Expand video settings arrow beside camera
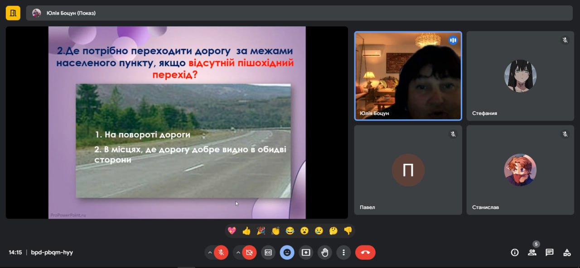 pyautogui.click(x=237, y=253)
